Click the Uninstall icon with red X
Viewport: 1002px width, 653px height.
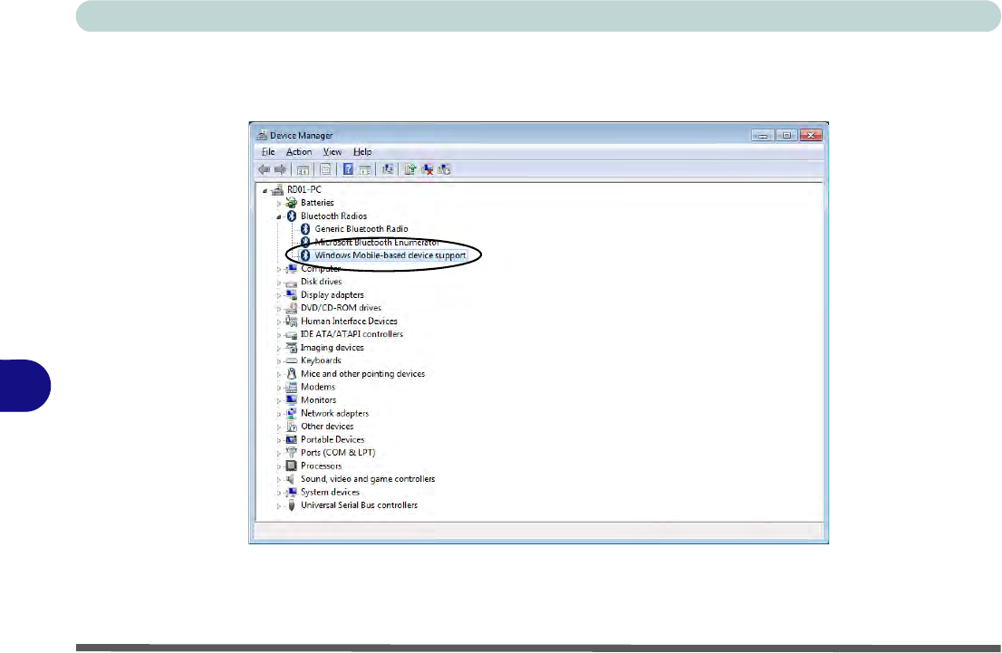click(x=428, y=169)
